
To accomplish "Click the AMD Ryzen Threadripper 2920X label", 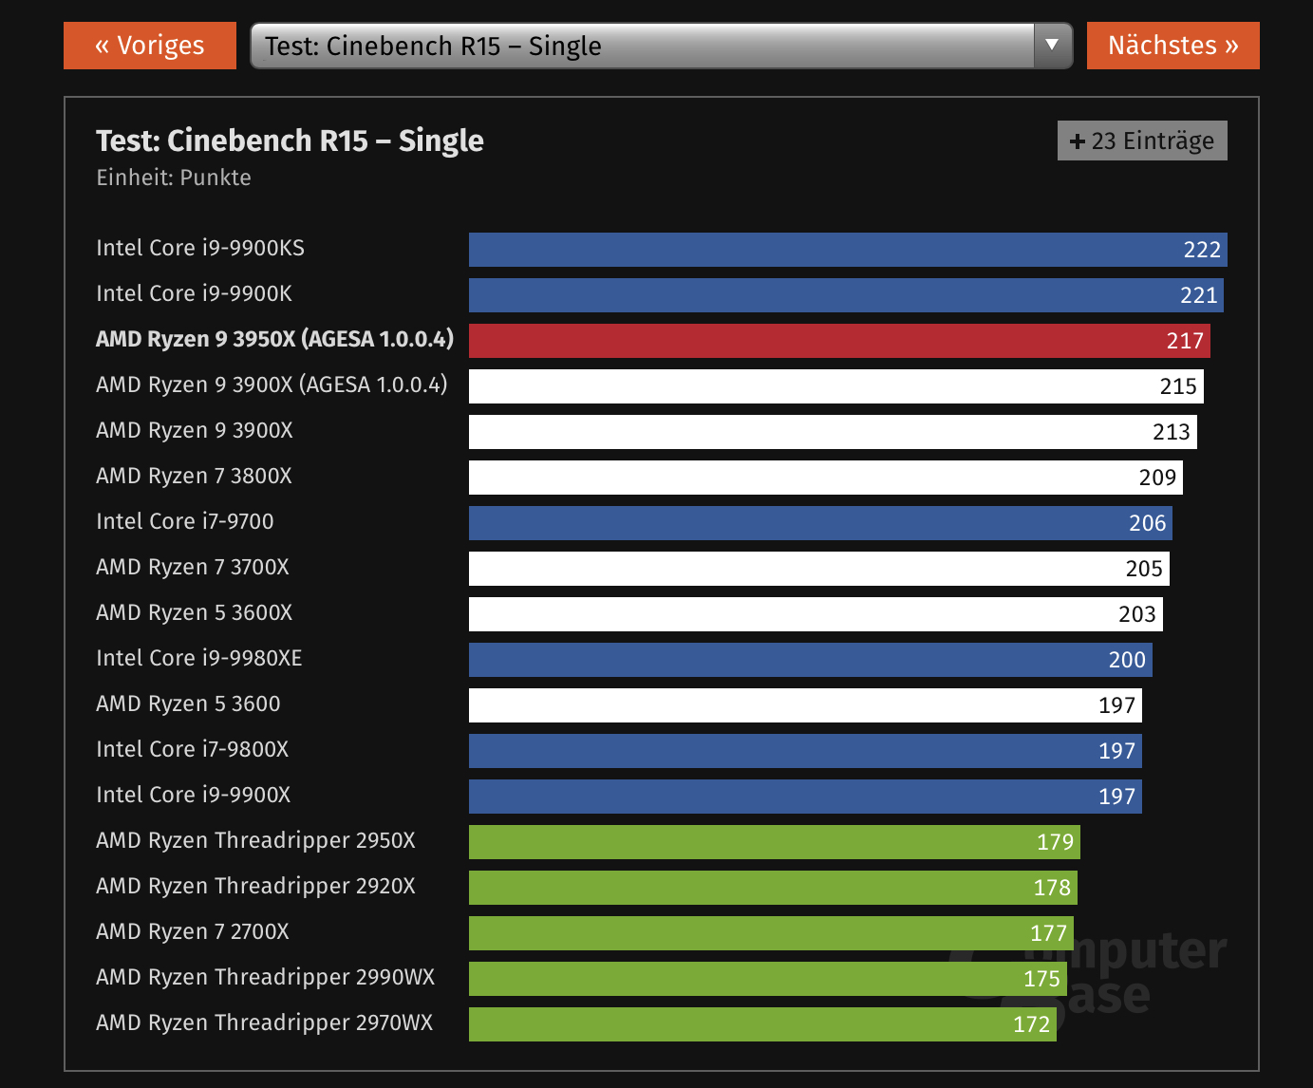I will pyautogui.click(x=255, y=886).
